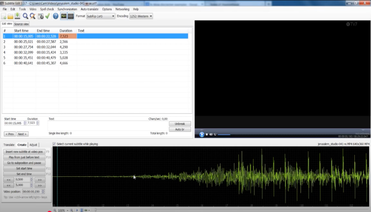
Task: Adjust the video player volume slider
Action: point(224,134)
